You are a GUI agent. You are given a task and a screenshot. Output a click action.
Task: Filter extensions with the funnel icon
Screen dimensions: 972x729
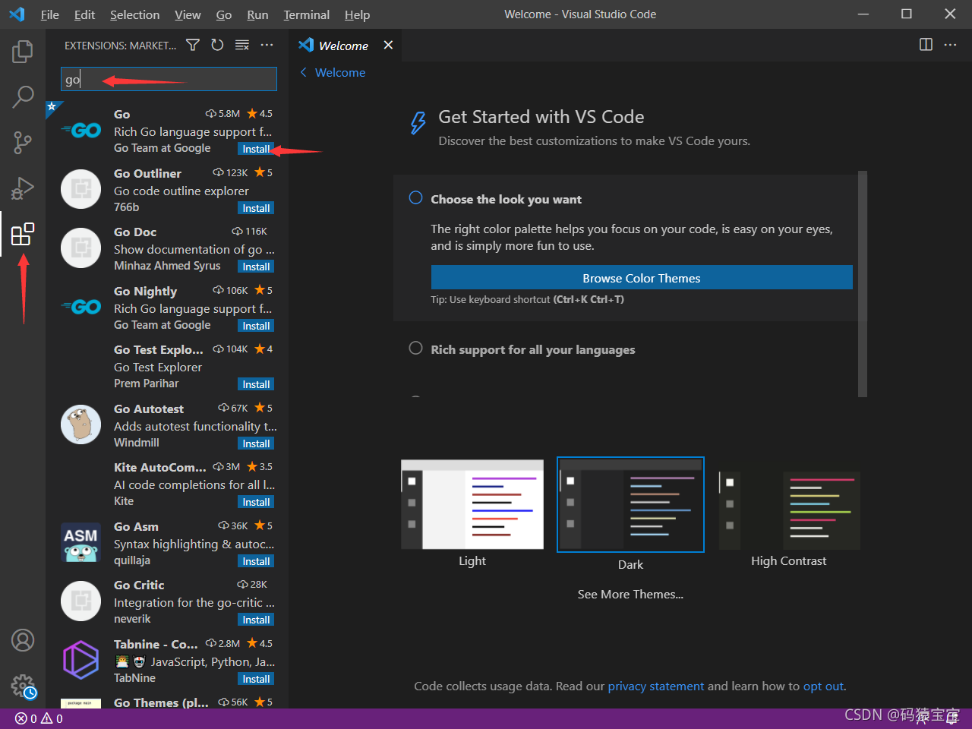[193, 46]
